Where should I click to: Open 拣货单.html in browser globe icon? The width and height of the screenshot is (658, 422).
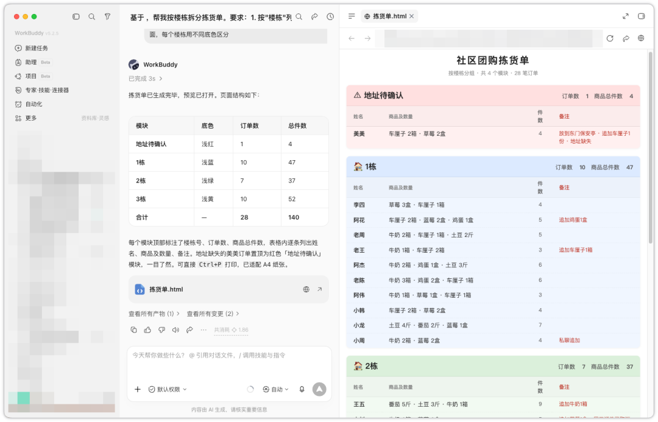[x=306, y=289]
